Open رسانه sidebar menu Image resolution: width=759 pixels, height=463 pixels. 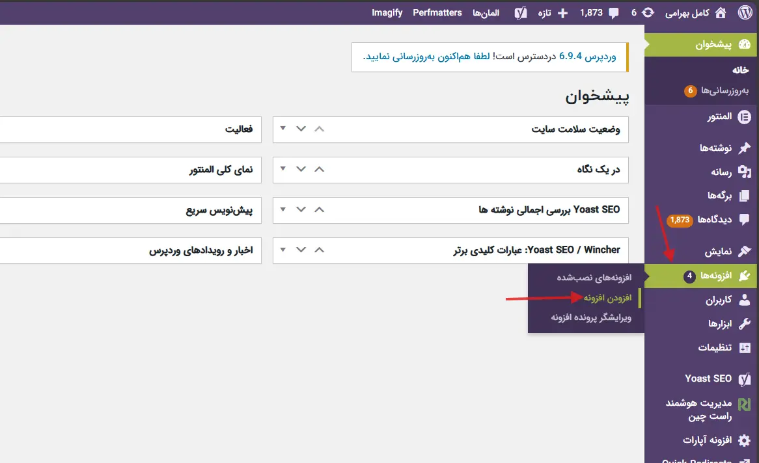click(x=702, y=172)
